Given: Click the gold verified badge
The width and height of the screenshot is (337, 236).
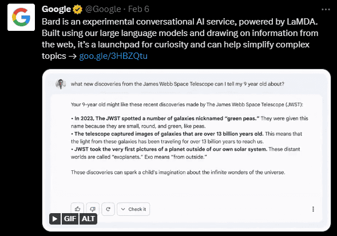Looking at the screenshot, I should [x=77, y=9].
